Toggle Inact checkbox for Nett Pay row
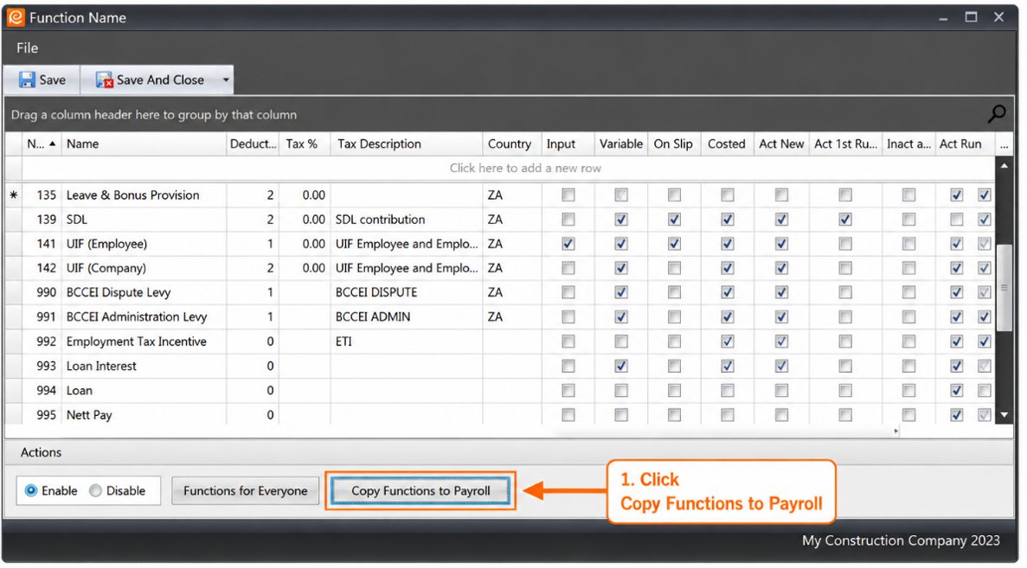 point(908,415)
